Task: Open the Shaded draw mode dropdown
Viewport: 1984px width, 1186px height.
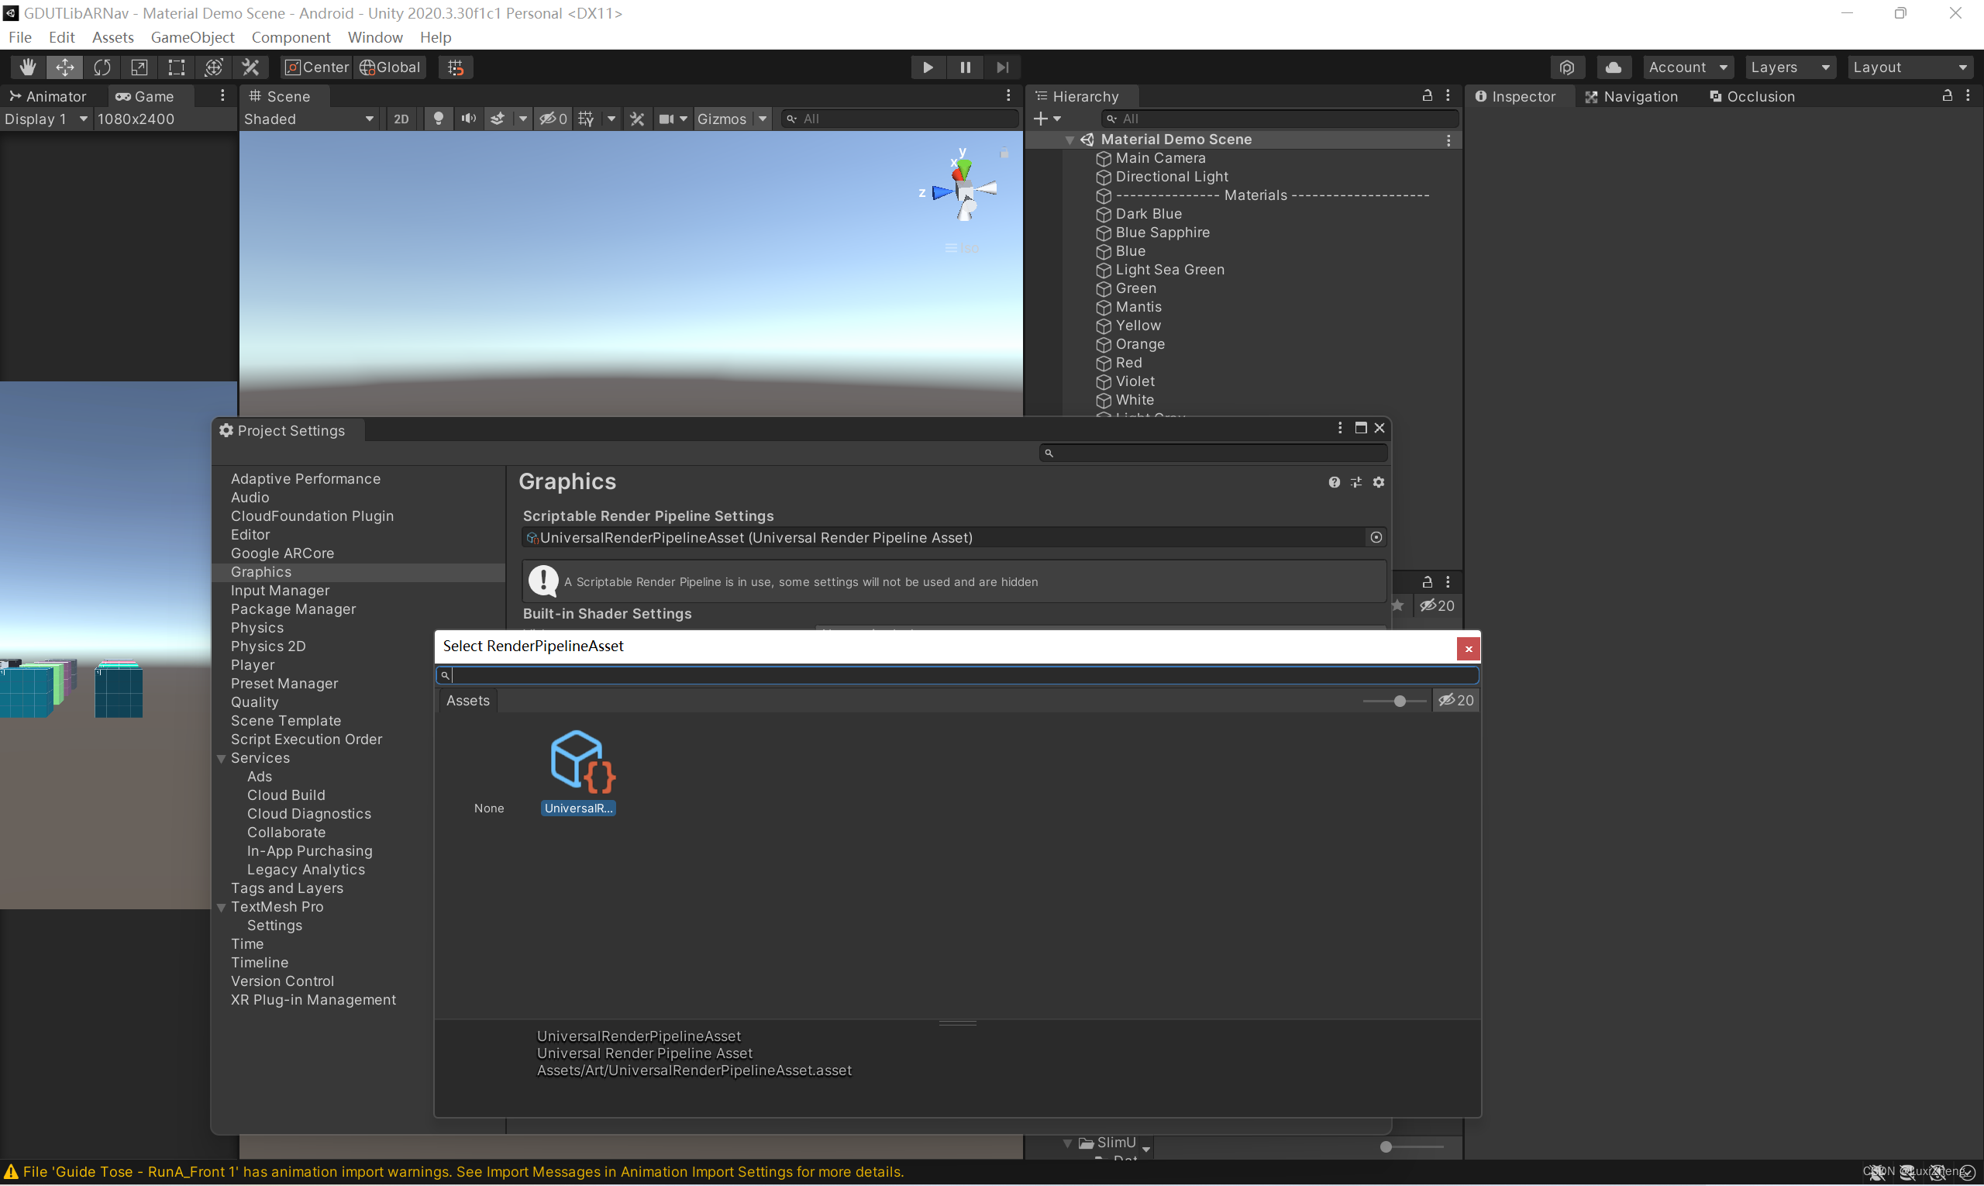Action: point(308,119)
